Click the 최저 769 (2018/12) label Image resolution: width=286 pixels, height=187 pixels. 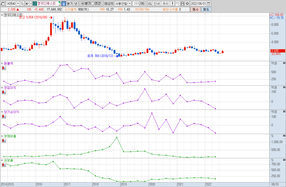point(100,56)
